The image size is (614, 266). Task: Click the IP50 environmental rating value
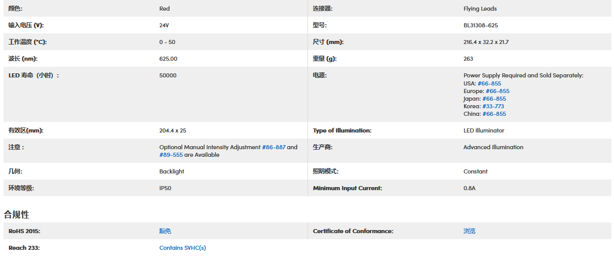tap(166, 188)
